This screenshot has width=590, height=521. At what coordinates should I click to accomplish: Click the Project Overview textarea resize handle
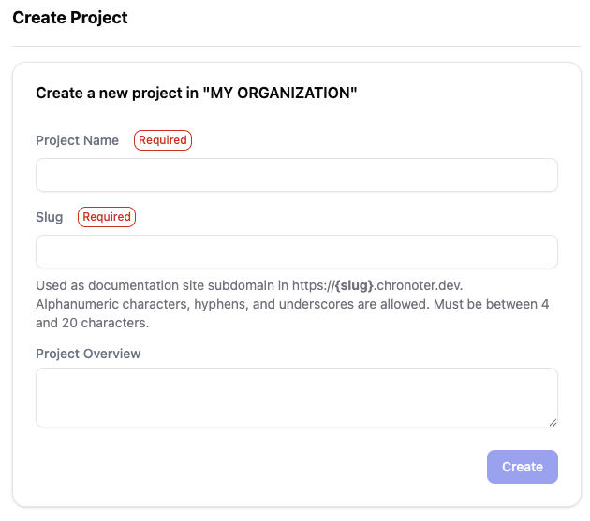(553, 423)
